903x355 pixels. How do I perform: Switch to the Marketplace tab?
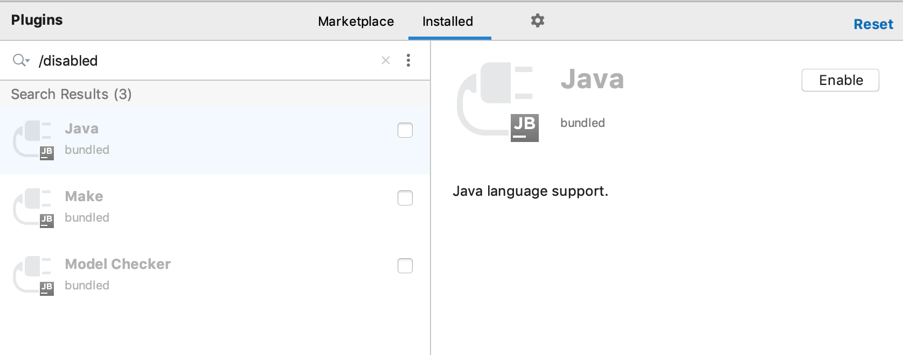(x=356, y=22)
